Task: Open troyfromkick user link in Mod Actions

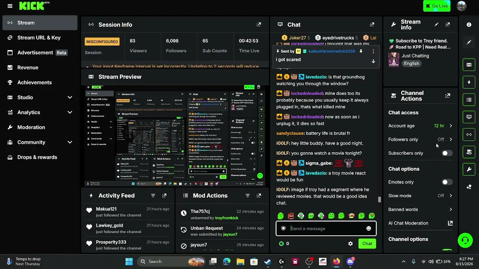Action: pyautogui.click(x=226, y=218)
